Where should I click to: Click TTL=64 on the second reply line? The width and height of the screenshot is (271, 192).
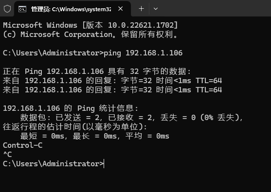[209, 90]
